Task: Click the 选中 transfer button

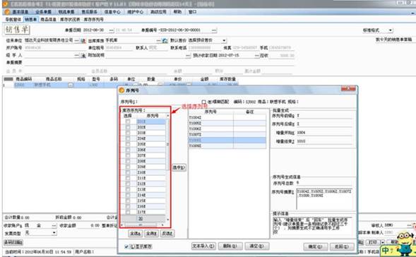Action: (x=179, y=167)
